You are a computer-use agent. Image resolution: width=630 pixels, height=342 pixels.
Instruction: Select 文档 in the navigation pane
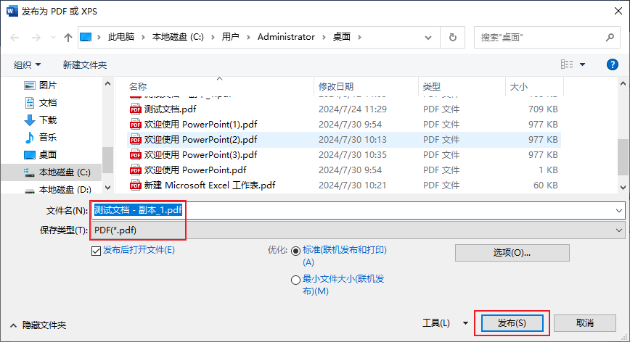click(40, 102)
